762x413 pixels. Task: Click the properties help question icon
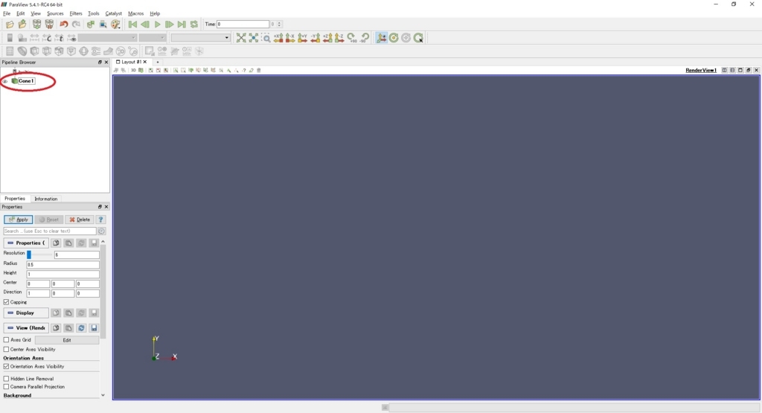[100, 220]
